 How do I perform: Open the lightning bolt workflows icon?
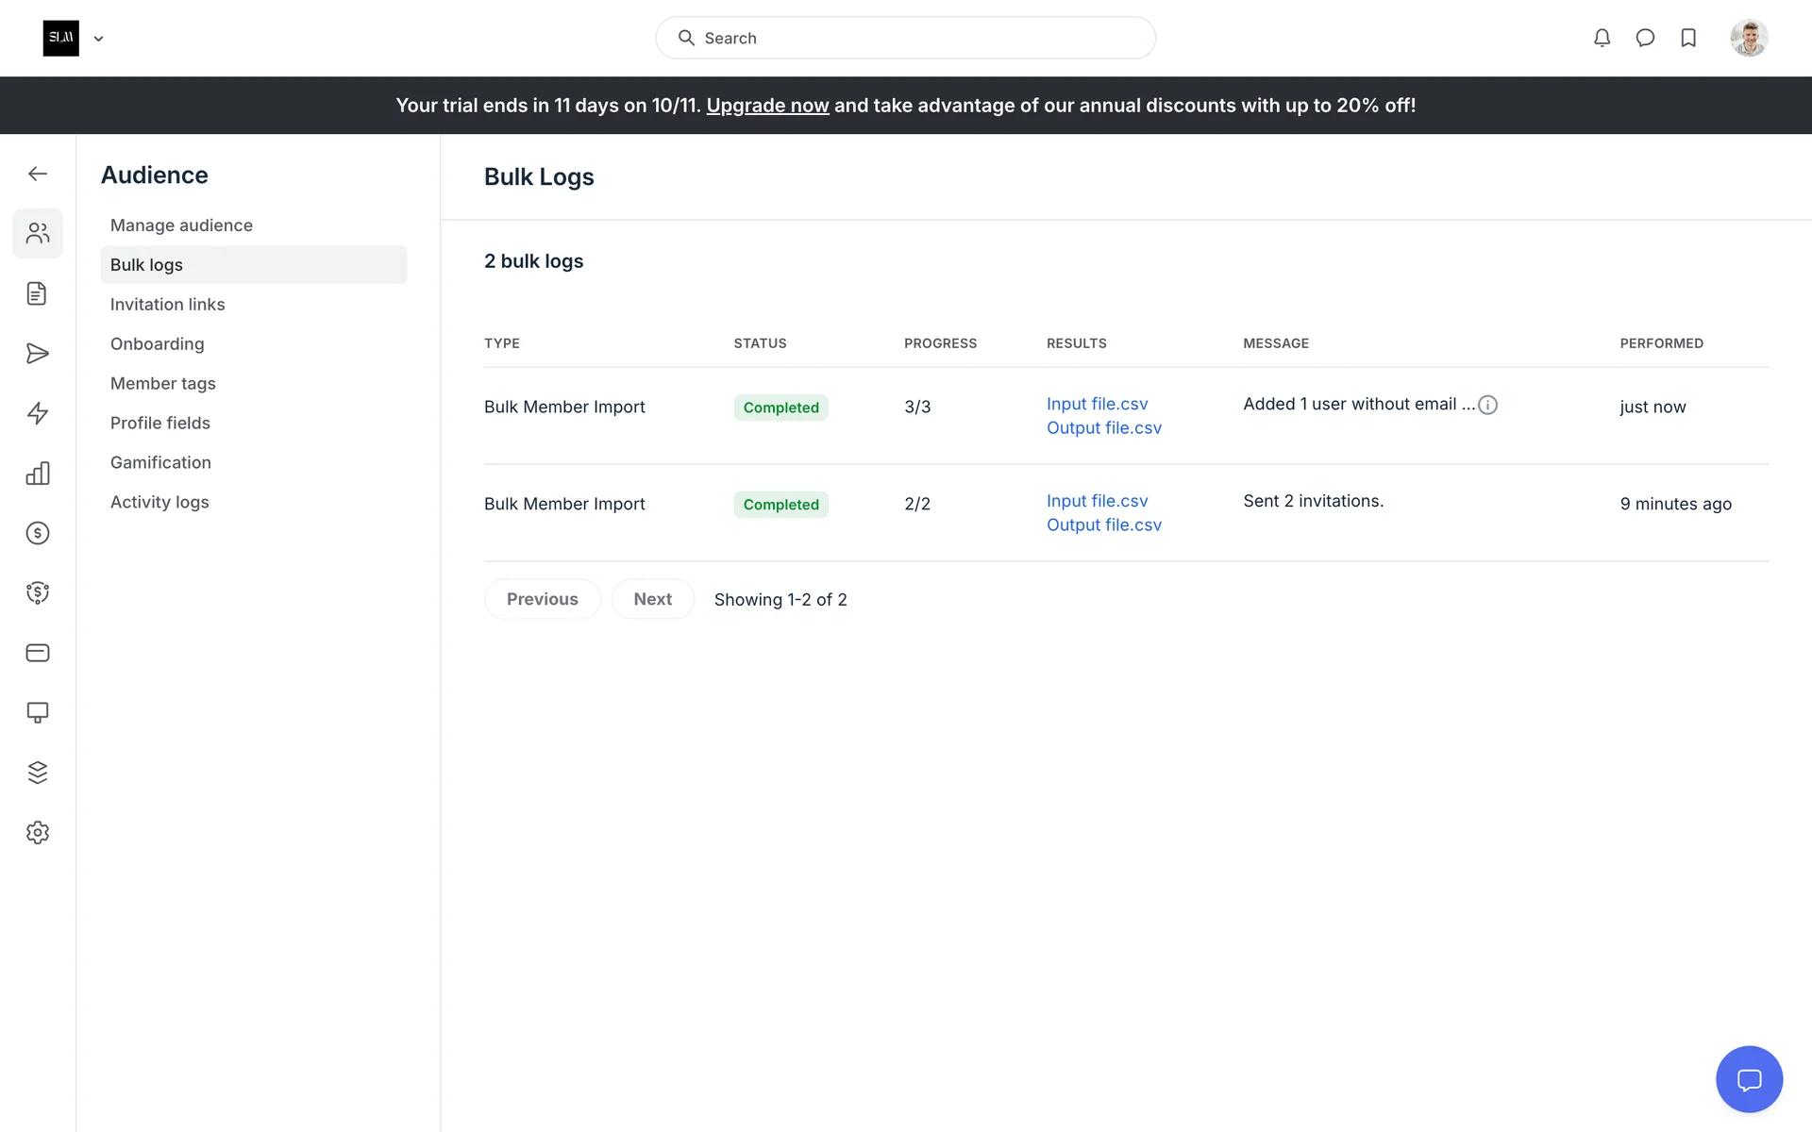pos(38,413)
